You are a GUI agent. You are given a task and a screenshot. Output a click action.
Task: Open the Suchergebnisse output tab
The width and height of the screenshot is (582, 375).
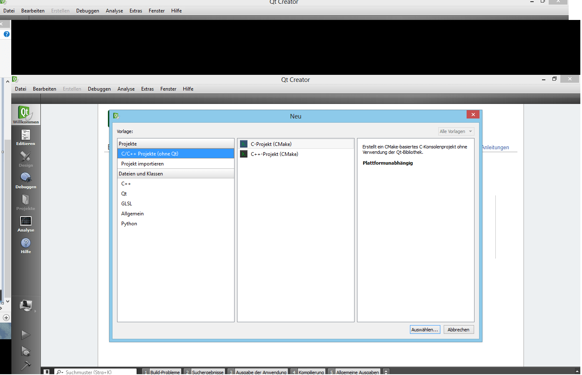205,372
